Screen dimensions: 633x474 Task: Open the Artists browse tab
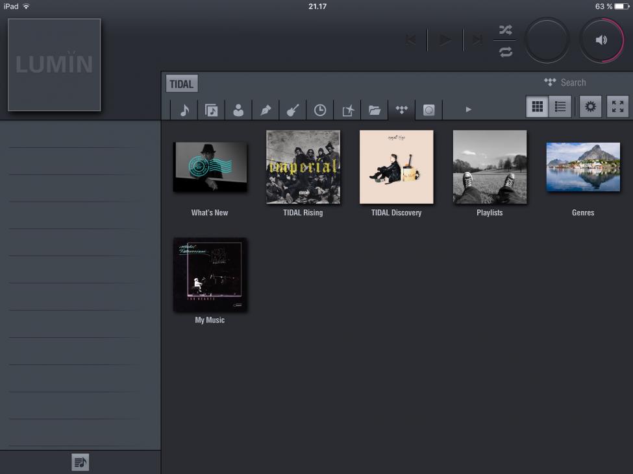click(x=238, y=110)
